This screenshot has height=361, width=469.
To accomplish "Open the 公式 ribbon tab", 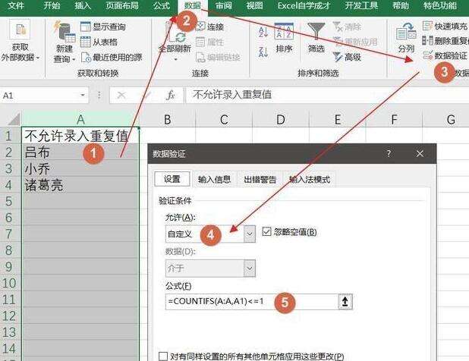I will pos(162,5).
